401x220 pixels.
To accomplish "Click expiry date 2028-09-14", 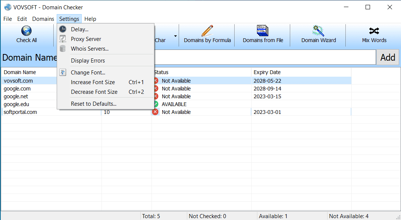I will 267,89.
